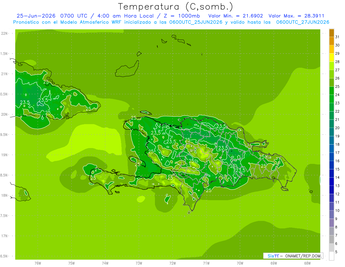Click the "18N" latitude axis label
The image size is (345, 267).
[4, 195]
